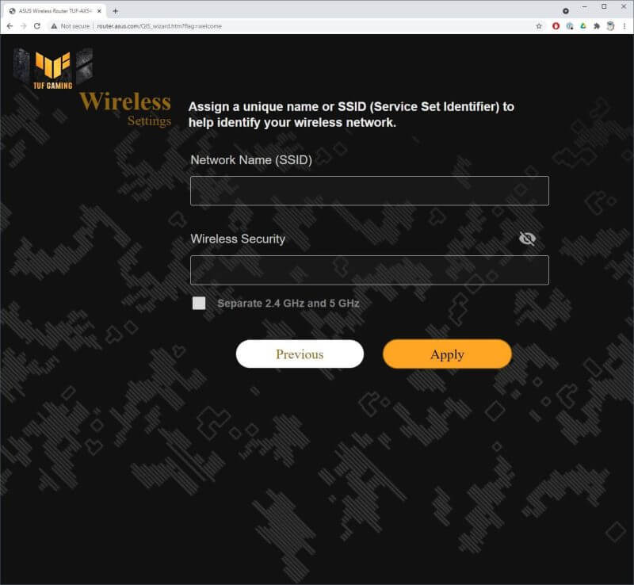Image resolution: width=634 pixels, height=585 pixels.
Task: Click the TUF Gaming logo
Action: [53, 69]
